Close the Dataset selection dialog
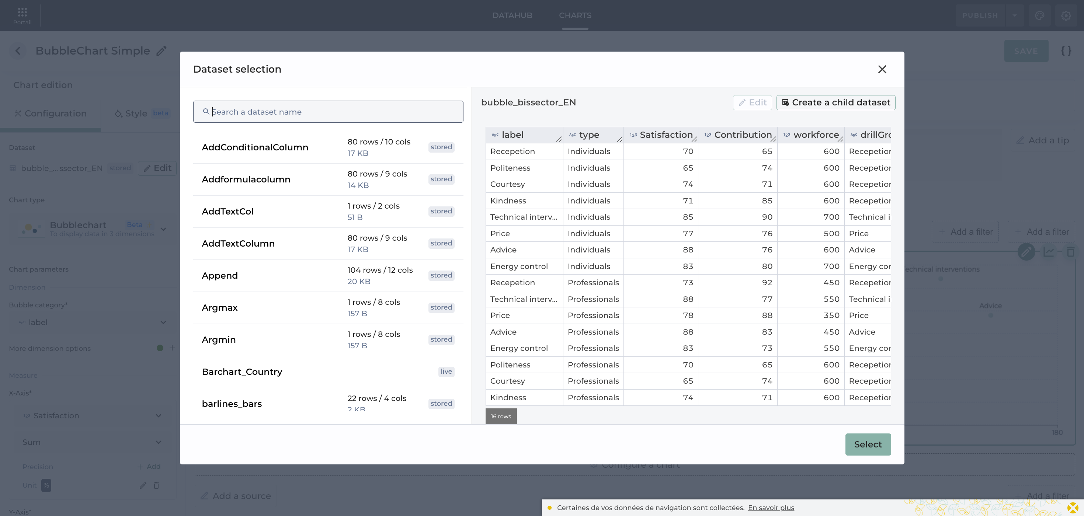1084x516 pixels. pyautogui.click(x=882, y=69)
